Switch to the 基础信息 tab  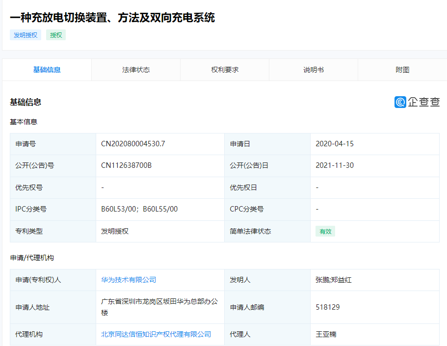[47, 70]
